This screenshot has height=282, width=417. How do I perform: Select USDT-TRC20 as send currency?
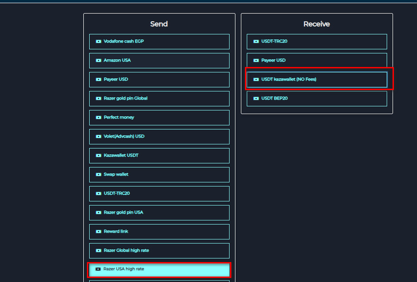click(159, 193)
